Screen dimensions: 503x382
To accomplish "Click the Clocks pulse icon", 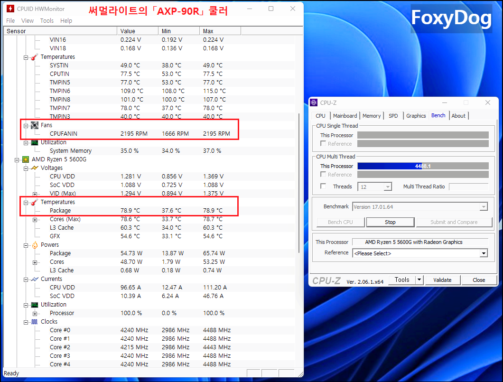I will [x=34, y=322].
